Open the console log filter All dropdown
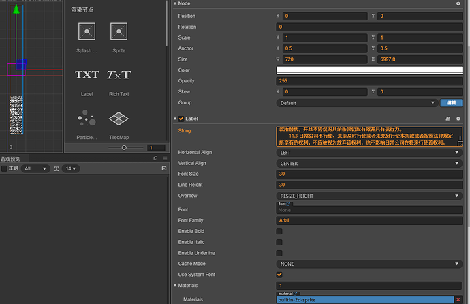The image size is (470, 304). (x=35, y=169)
